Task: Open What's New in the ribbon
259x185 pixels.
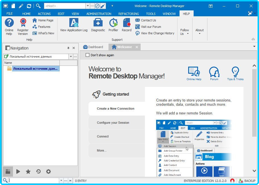Action: pos(43,33)
